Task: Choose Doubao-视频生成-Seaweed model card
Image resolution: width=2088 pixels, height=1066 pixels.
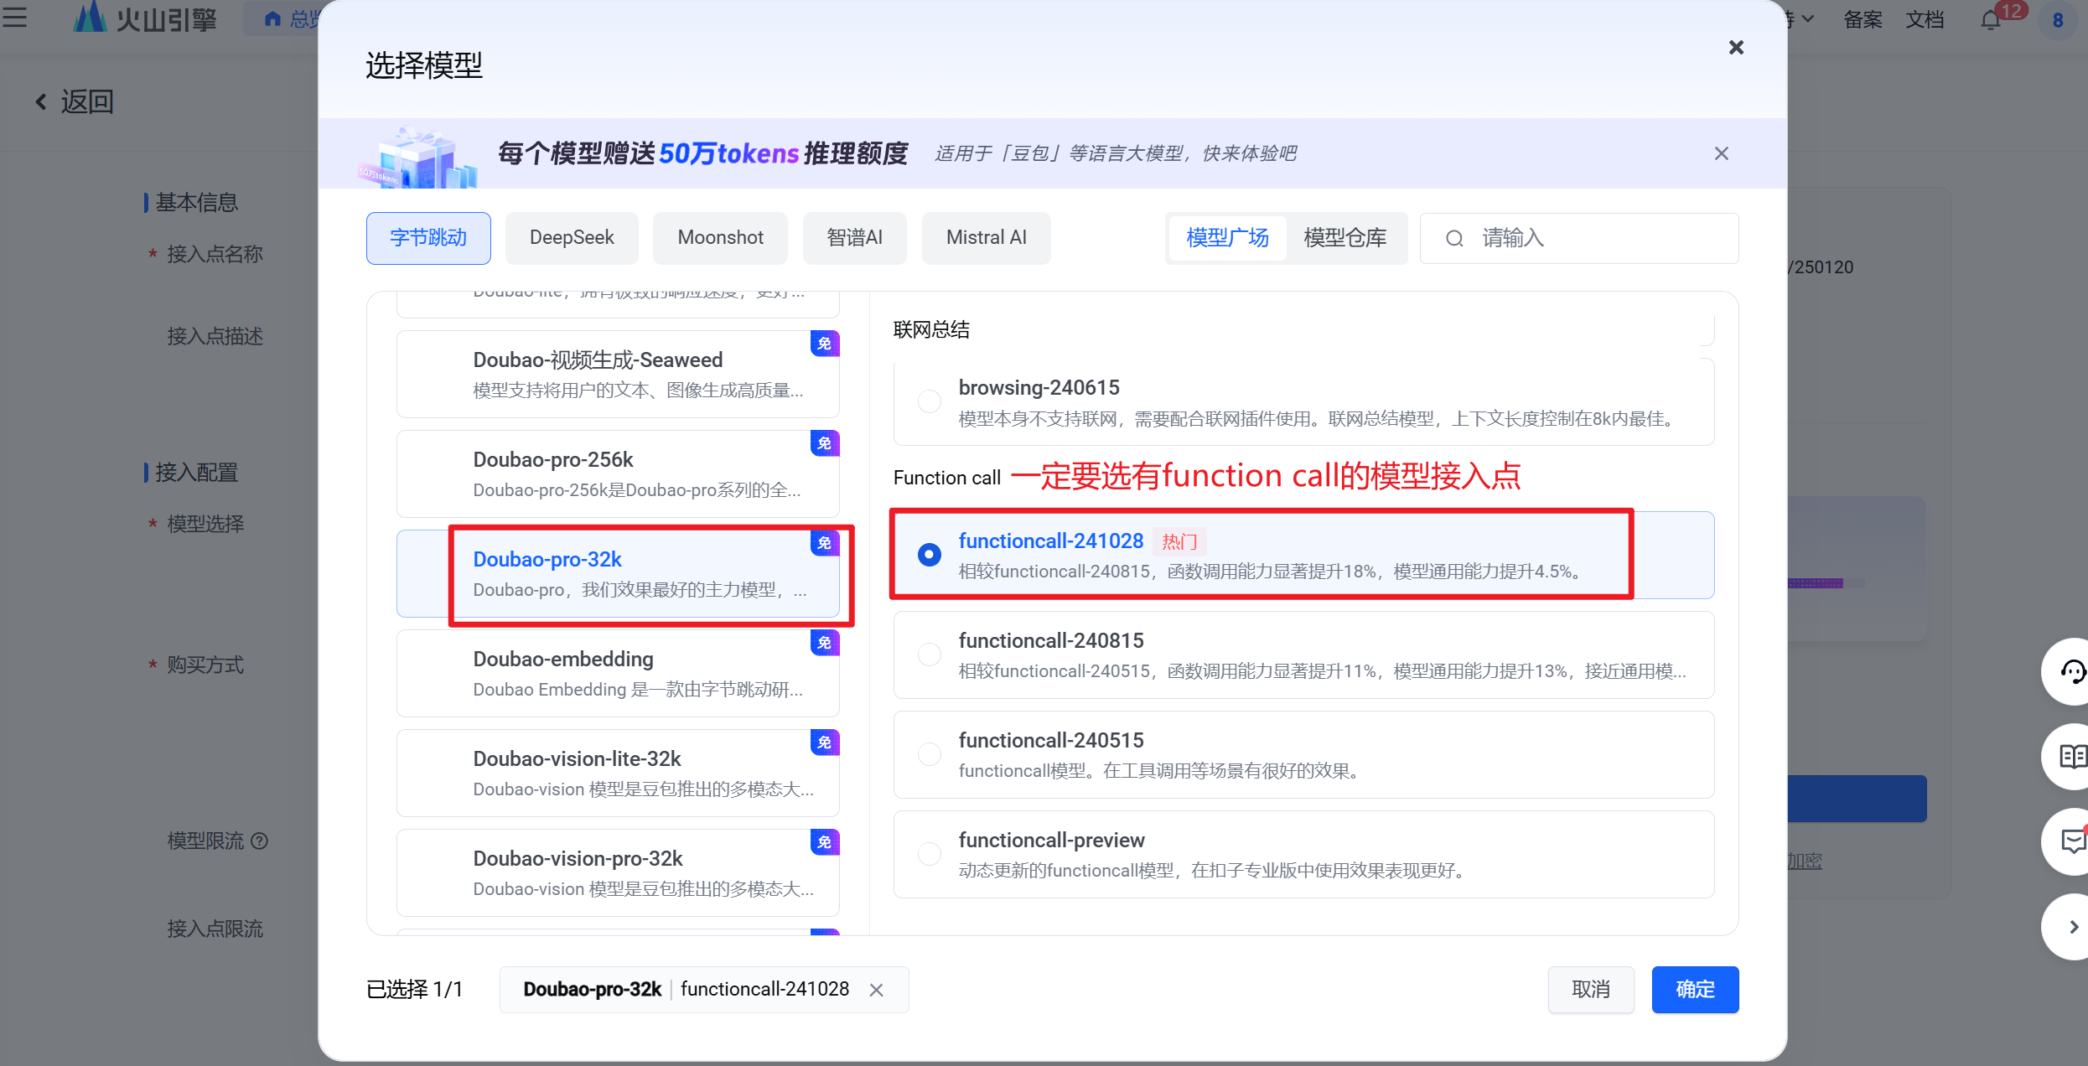Action: [x=618, y=375]
